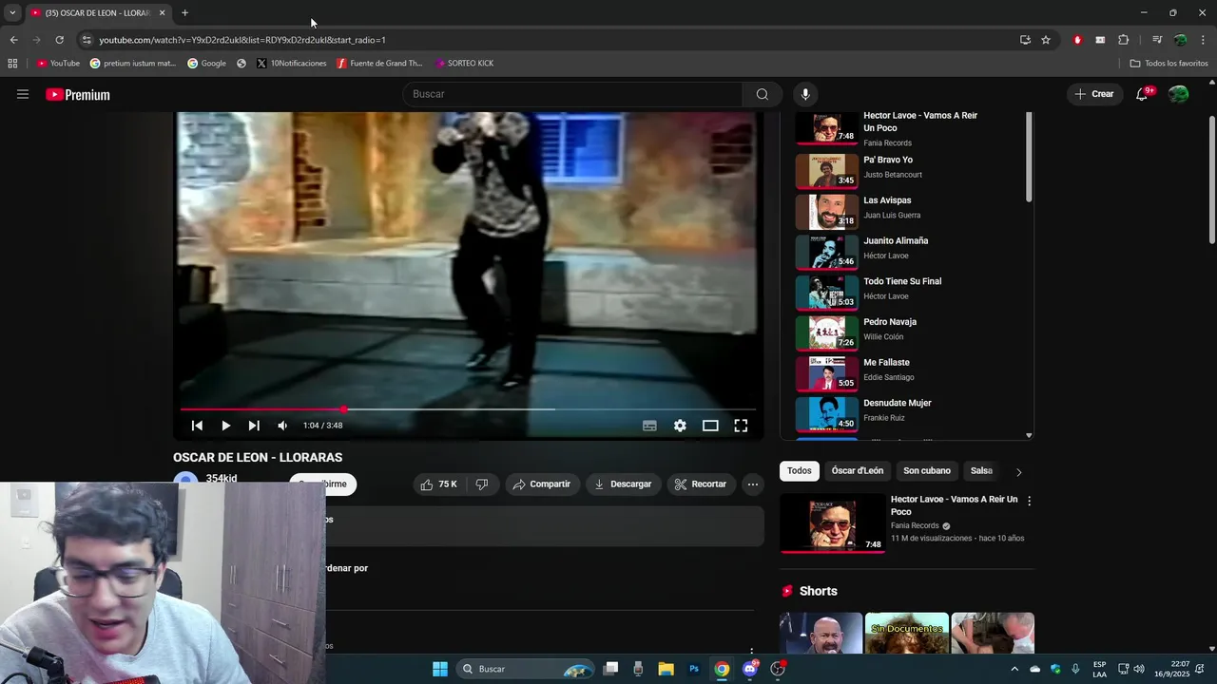Image resolution: width=1217 pixels, height=684 pixels.
Task: Click the Compartir share button
Action: 542,484
